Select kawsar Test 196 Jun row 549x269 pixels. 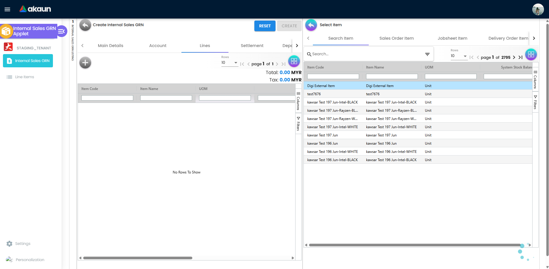[418, 143]
